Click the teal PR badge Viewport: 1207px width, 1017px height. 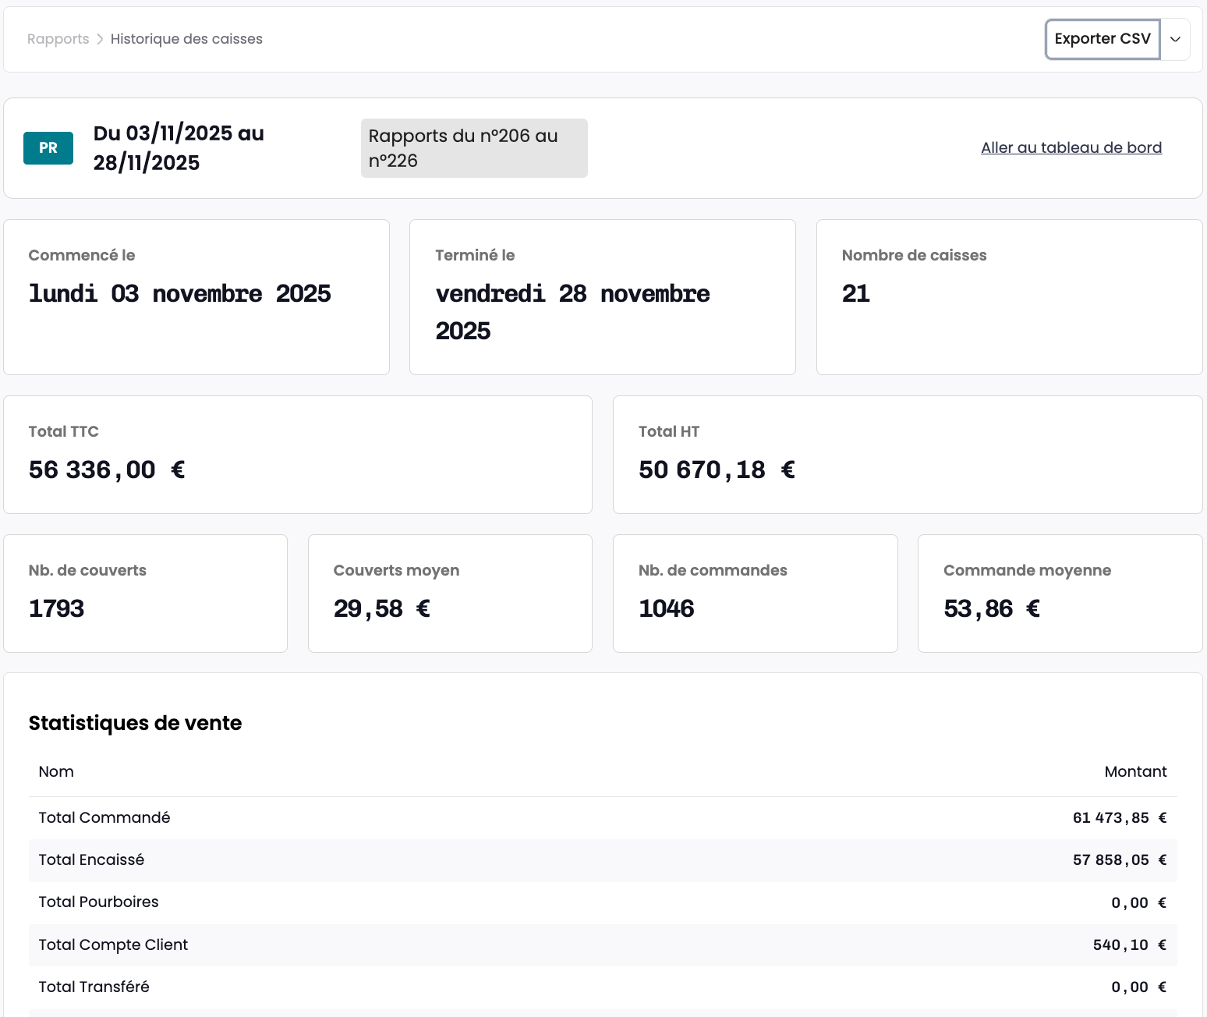48,148
